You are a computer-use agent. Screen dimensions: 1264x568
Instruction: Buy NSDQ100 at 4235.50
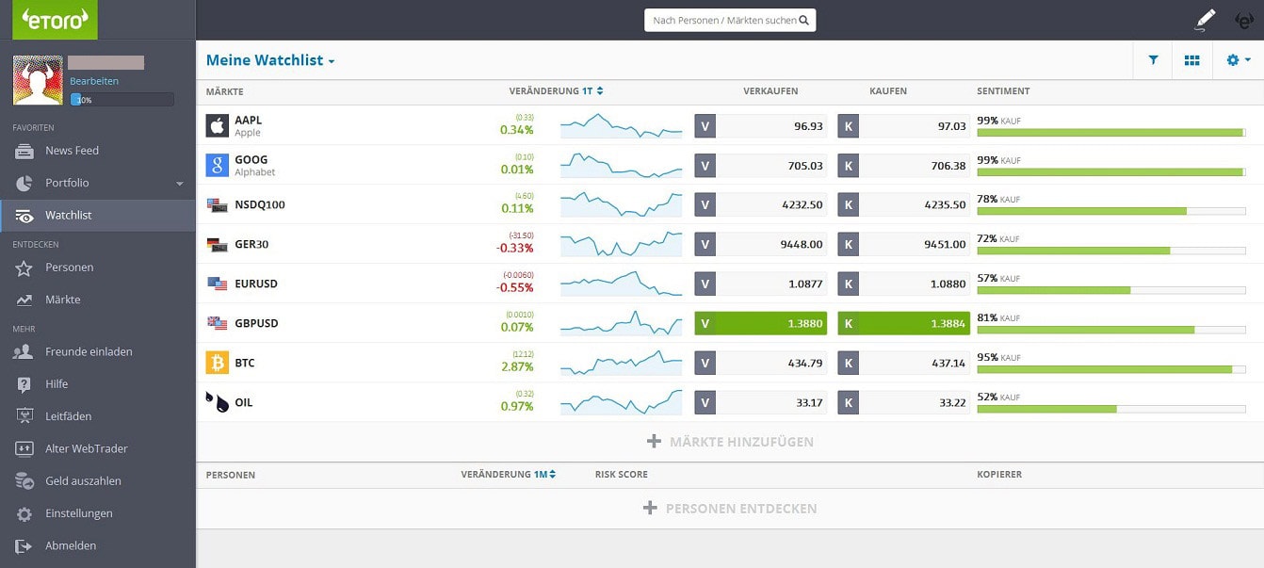point(904,205)
